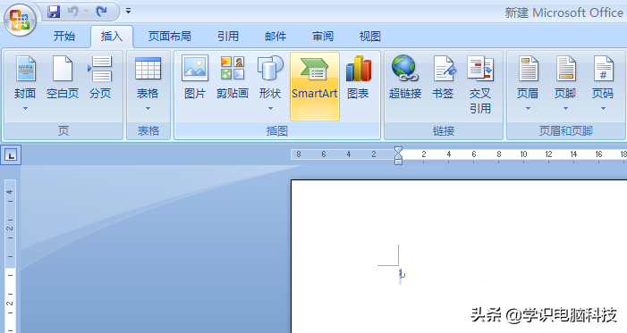This screenshot has width=627, height=333.
Task: Expand the 封面 dropdown arrow
Action: 25,108
